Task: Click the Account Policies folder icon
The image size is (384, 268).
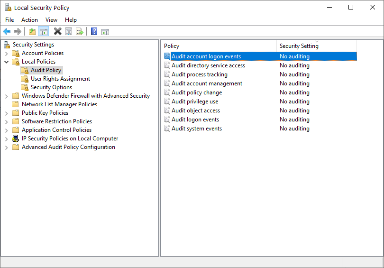Action: pyautogui.click(x=16, y=53)
